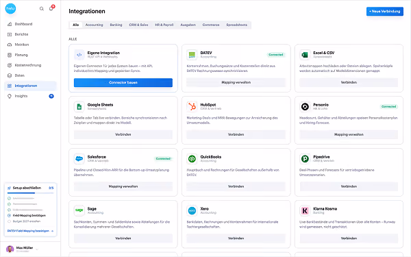Open the HR & Payroll tab
411x257 pixels.
pyautogui.click(x=164, y=25)
